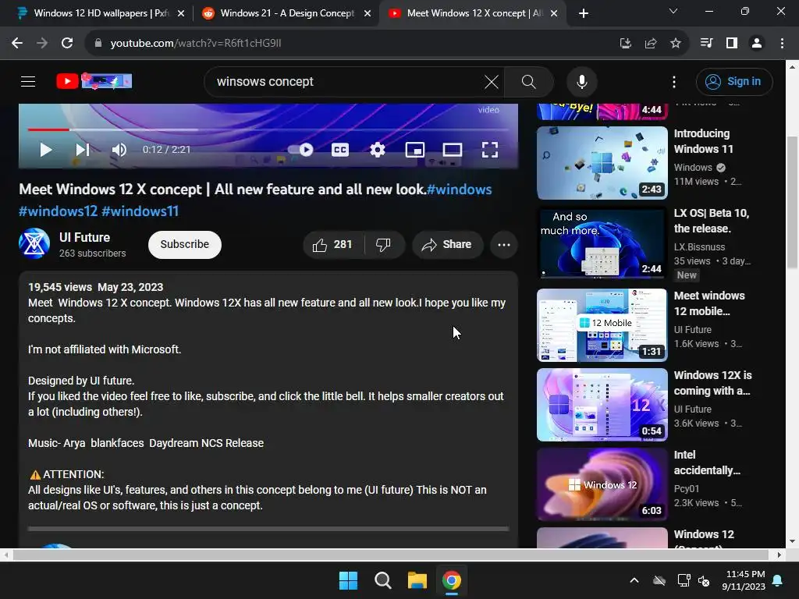
Task: Click the Sign in button
Action: coord(734,81)
